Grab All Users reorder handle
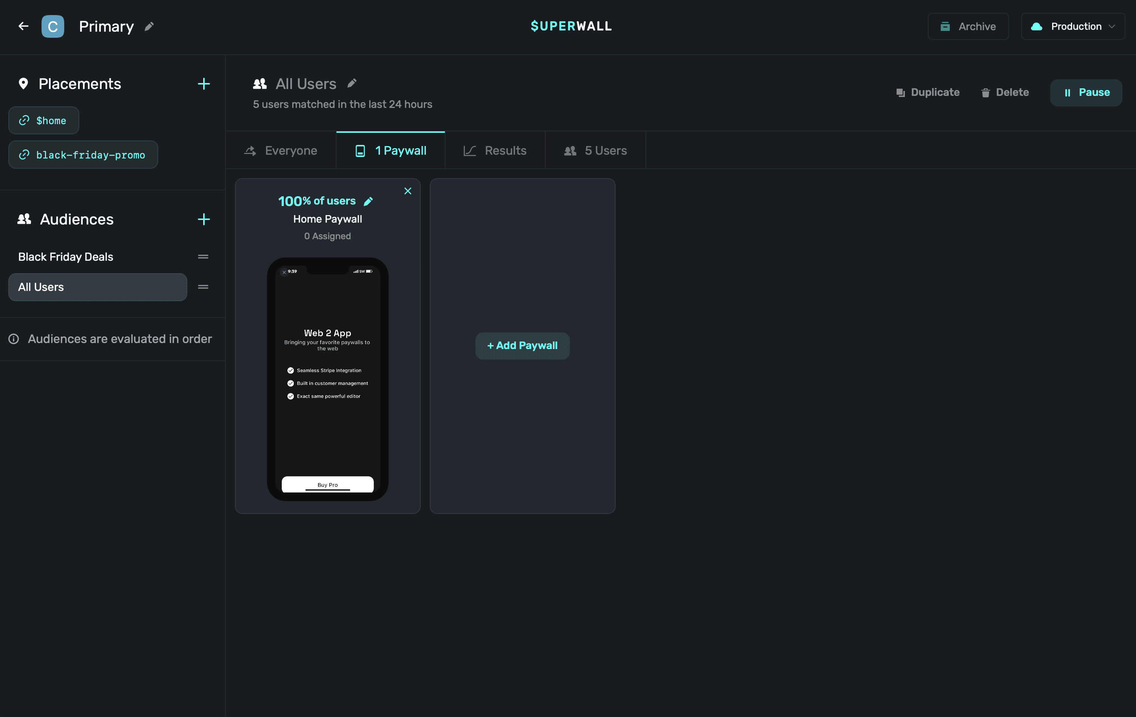This screenshot has height=717, width=1136. (x=203, y=287)
